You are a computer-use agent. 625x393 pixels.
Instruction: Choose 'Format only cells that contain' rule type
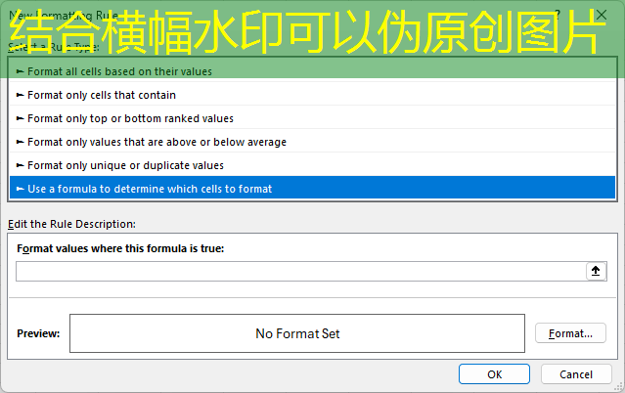[x=102, y=95]
